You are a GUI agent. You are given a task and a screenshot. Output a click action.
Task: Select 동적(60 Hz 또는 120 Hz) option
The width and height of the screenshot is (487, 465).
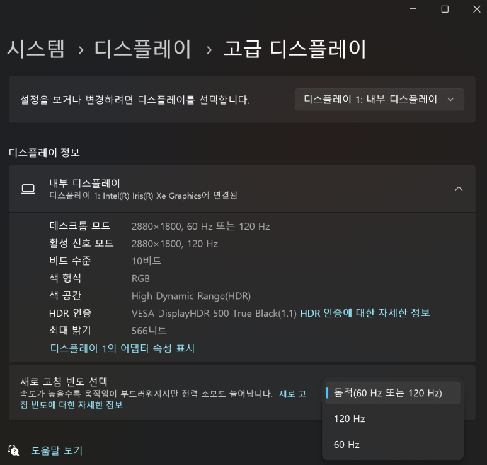point(392,393)
